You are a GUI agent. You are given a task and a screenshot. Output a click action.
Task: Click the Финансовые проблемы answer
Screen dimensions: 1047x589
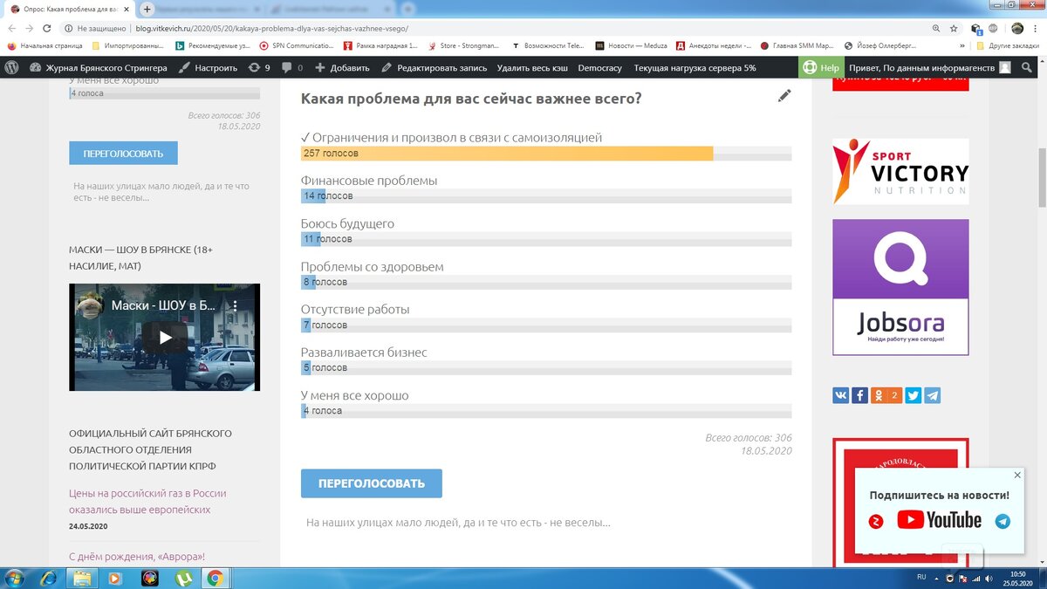(x=369, y=181)
